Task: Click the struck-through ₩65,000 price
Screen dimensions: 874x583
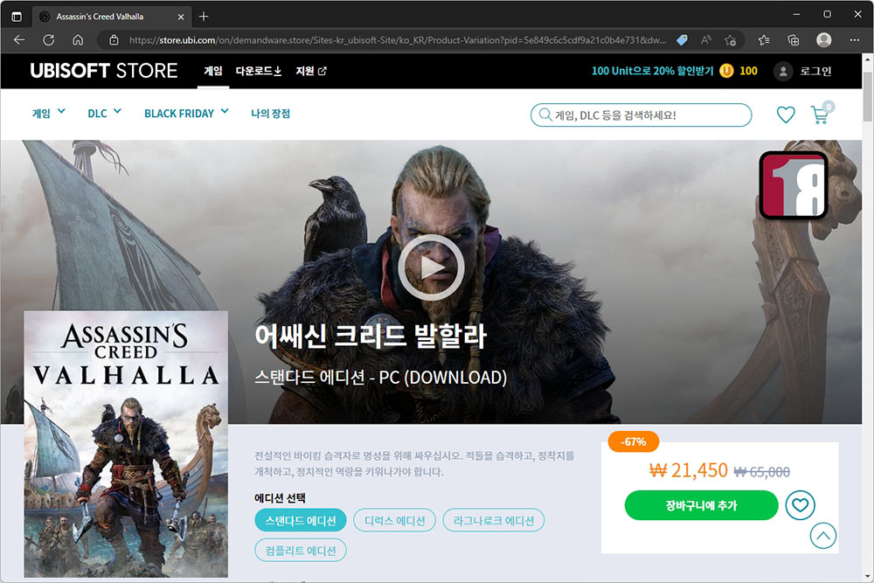Action: (761, 472)
